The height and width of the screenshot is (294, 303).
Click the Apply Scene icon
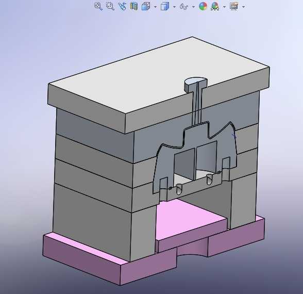point(215,6)
